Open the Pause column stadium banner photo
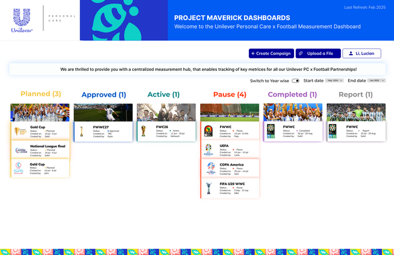This screenshot has width=394, height=255. tap(230, 113)
